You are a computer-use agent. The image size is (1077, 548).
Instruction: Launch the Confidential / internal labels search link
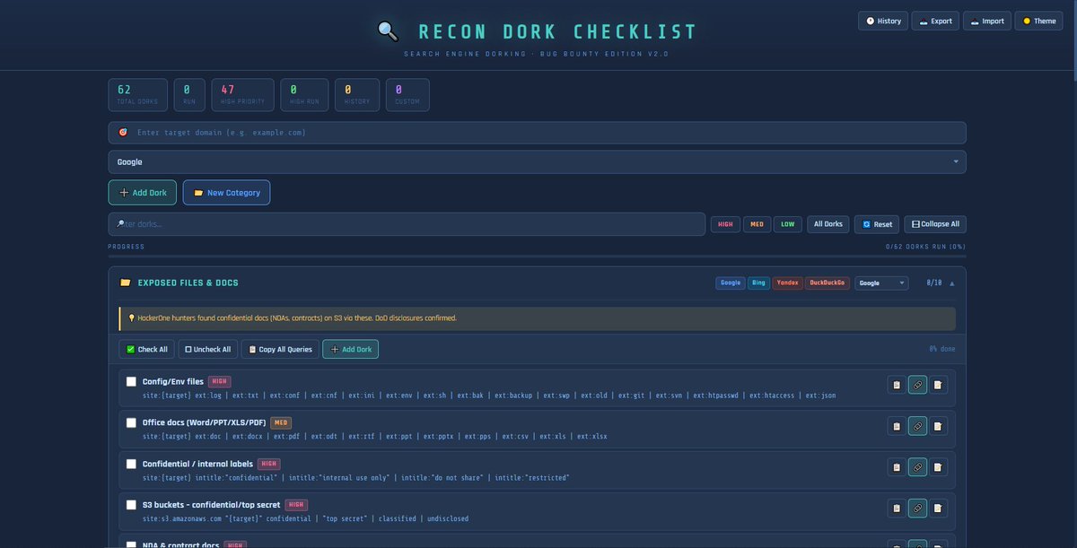[917, 467]
